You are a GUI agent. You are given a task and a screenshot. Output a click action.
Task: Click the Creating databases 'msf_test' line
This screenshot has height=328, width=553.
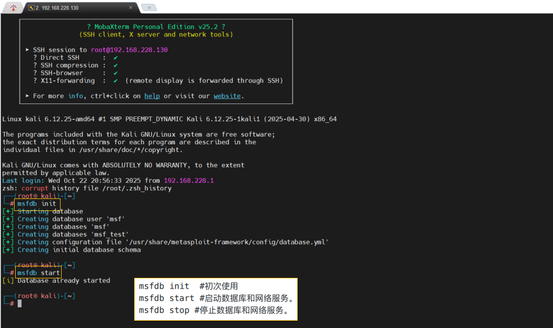point(65,235)
